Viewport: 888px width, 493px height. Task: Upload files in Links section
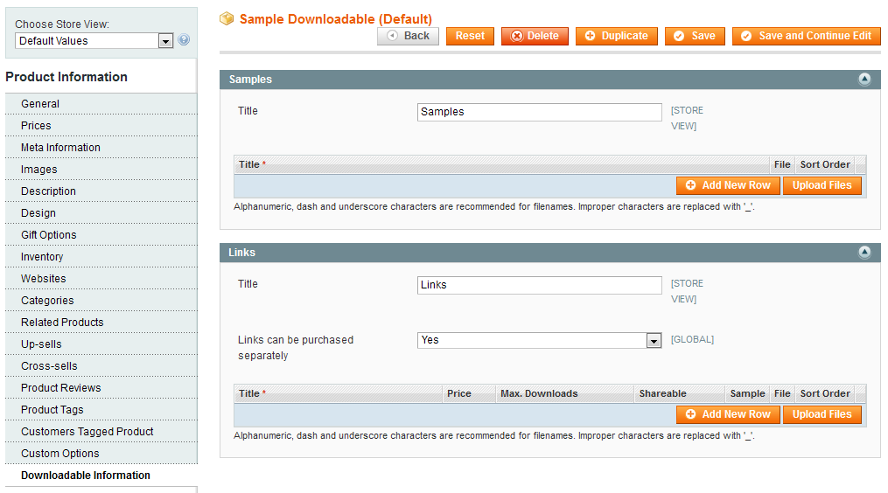822,414
